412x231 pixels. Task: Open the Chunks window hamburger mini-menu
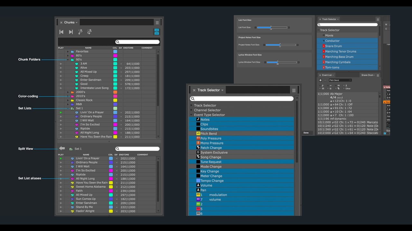pos(157,23)
